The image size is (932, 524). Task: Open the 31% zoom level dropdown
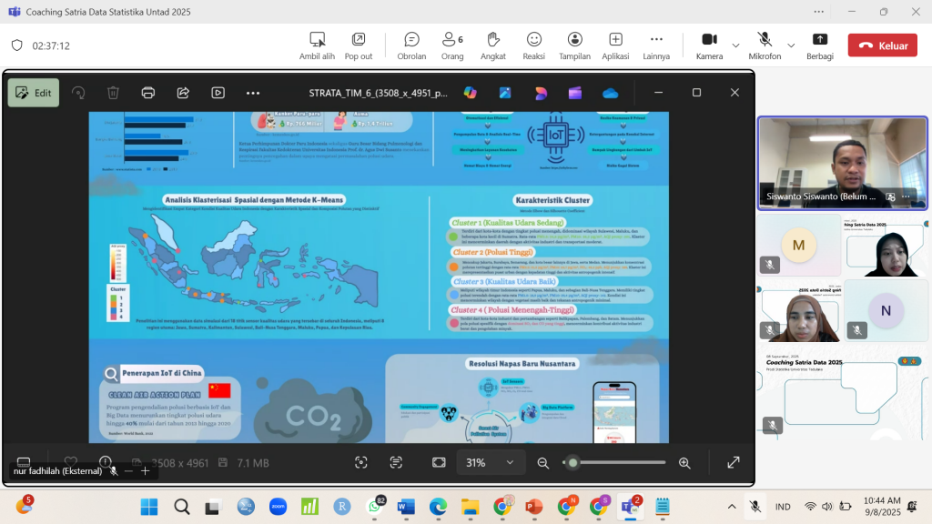click(490, 462)
